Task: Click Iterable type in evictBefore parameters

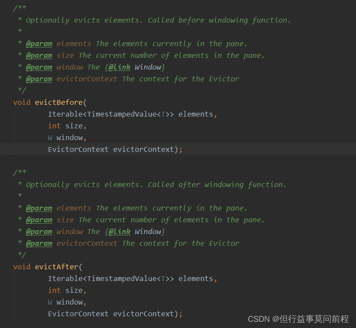Action: point(65,114)
